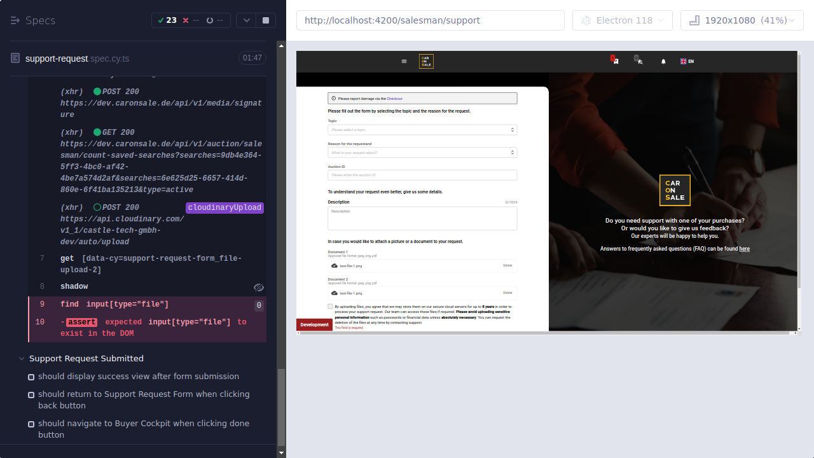Click the checkbox beside the success view test
The height and width of the screenshot is (458, 814).
(x=31, y=377)
